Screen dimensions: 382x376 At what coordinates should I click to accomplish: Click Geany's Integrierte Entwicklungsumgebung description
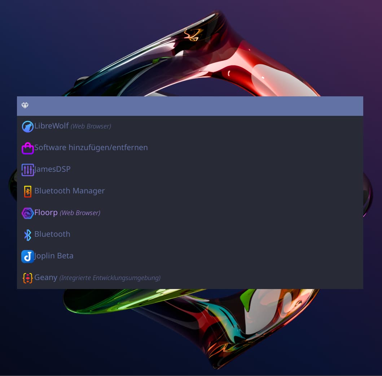pos(110,278)
